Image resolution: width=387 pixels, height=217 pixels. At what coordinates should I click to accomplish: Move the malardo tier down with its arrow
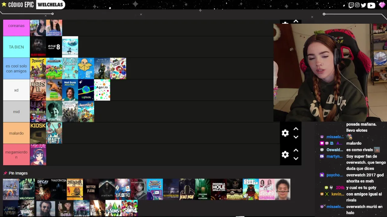[x=296, y=137]
